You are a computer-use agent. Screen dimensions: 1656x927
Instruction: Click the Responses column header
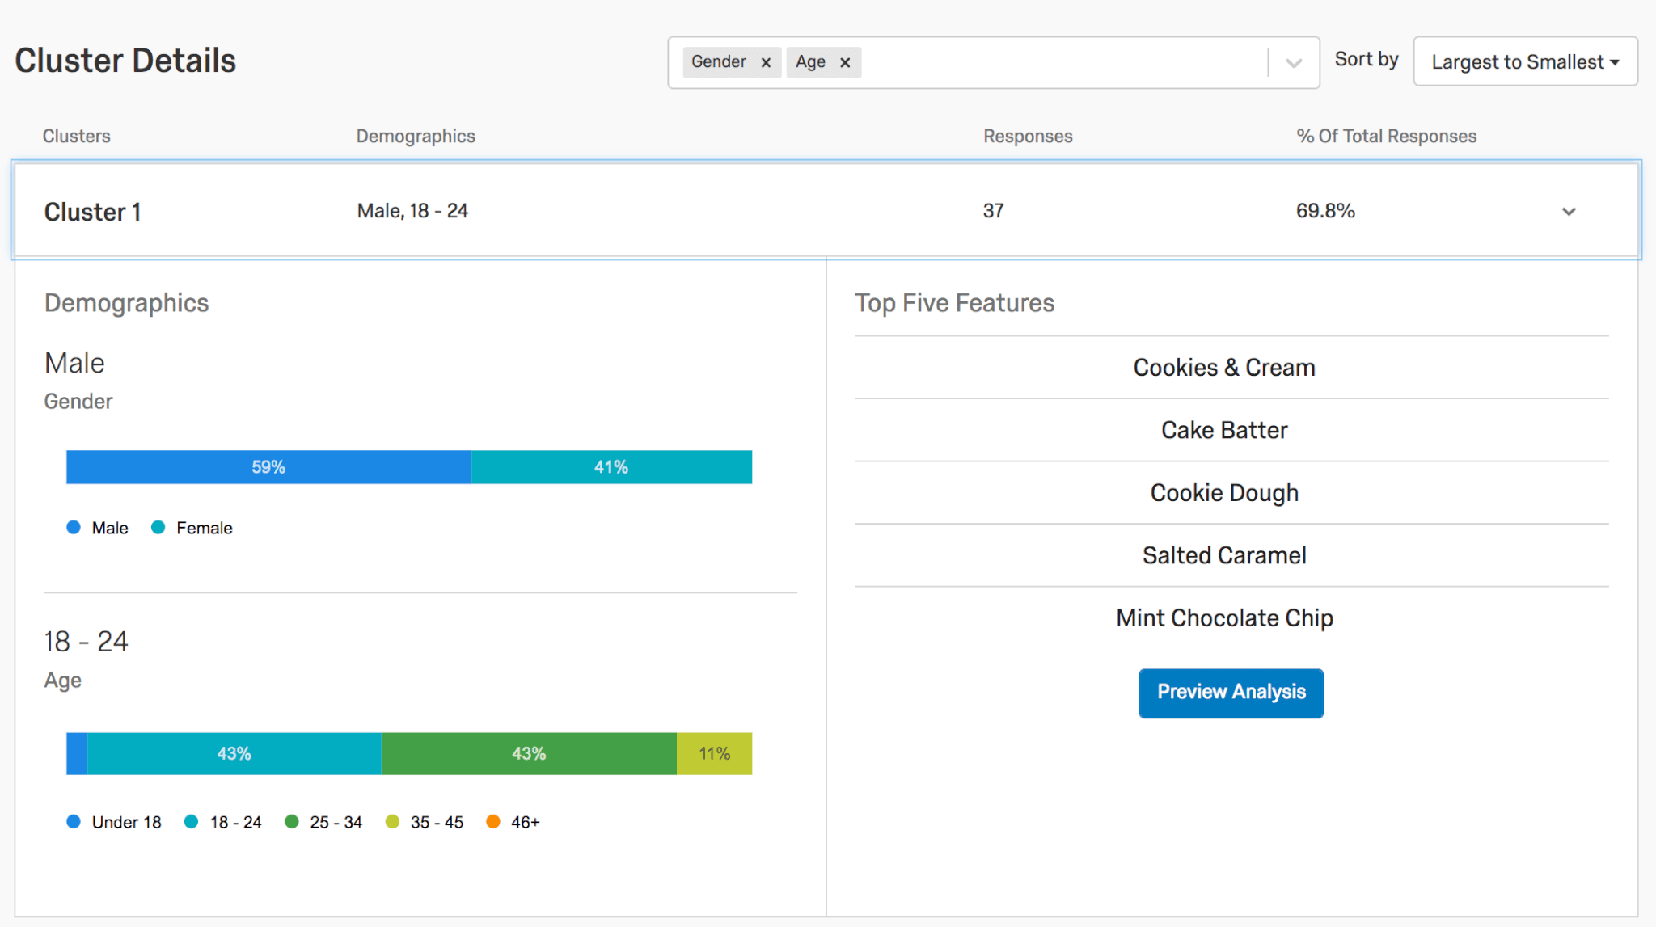click(x=1028, y=136)
